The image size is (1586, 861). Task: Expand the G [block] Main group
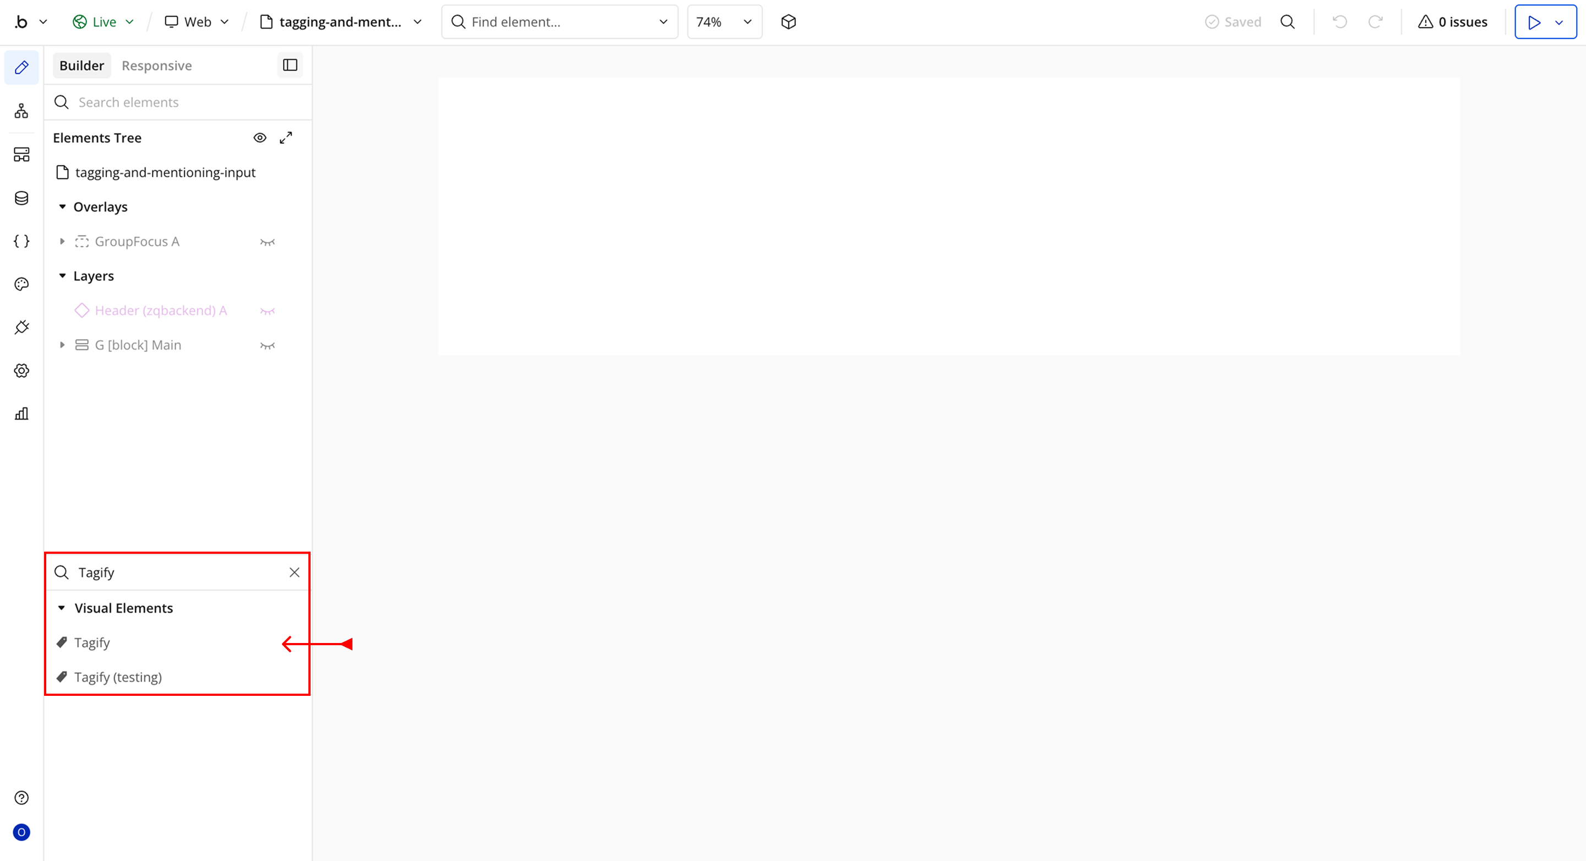[x=62, y=345]
